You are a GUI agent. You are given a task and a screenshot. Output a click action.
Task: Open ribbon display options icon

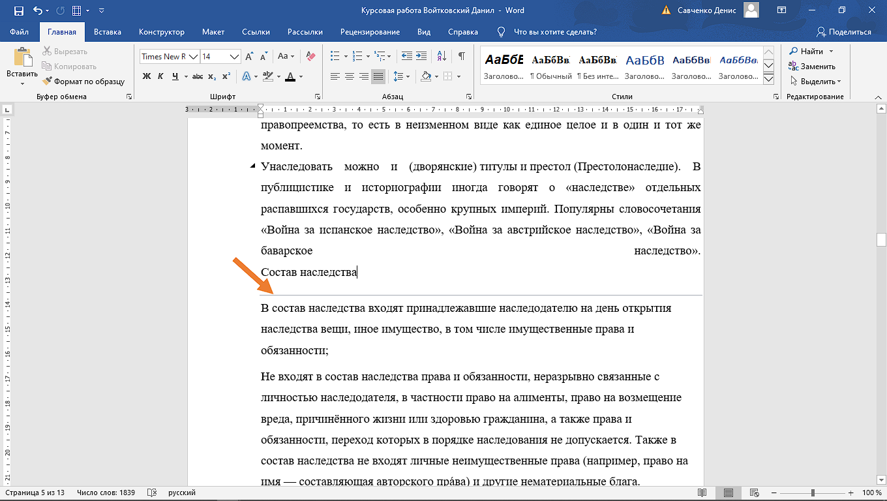(781, 10)
